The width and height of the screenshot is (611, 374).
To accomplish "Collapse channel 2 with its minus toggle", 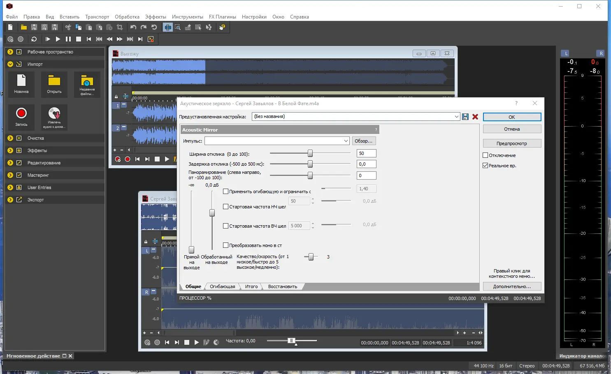I will (124, 128).
